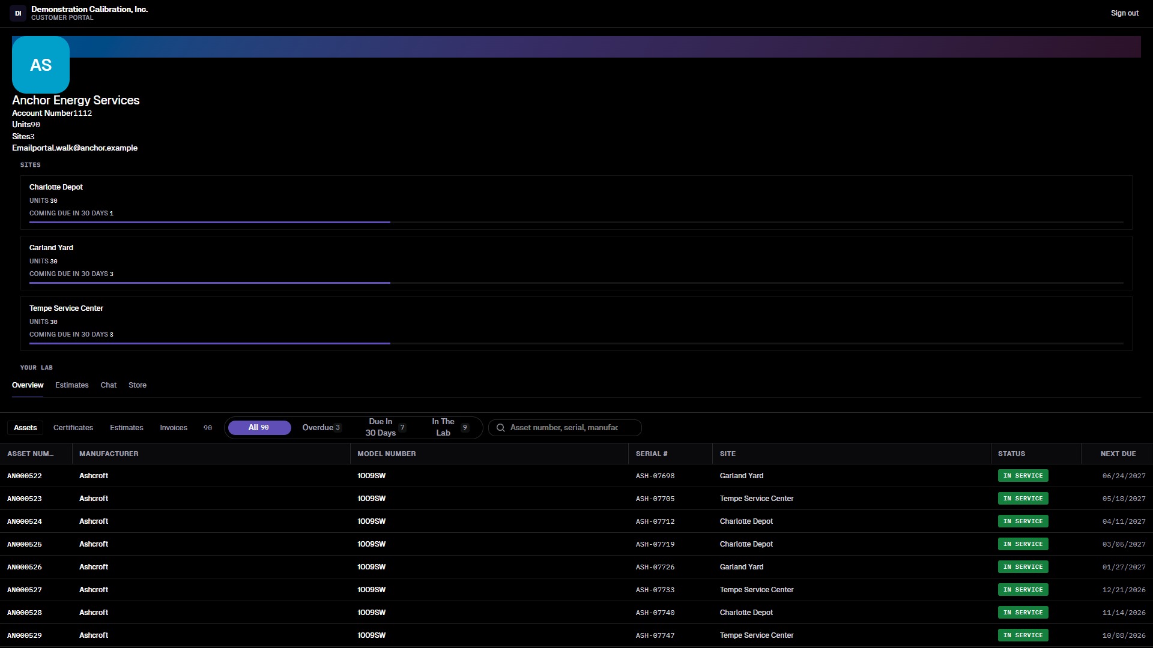Open the Charlotte Depot site card
Viewport: 1153px width, 648px height.
pos(576,202)
